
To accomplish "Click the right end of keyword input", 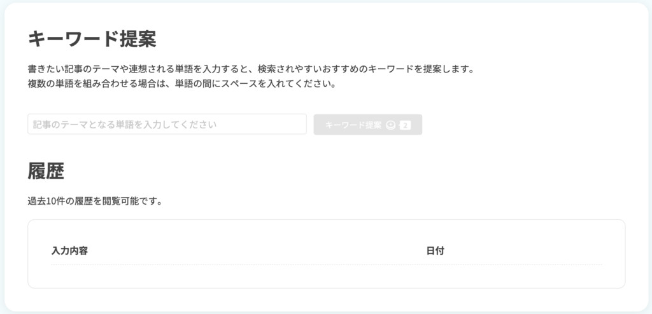I will pyautogui.click(x=297, y=124).
